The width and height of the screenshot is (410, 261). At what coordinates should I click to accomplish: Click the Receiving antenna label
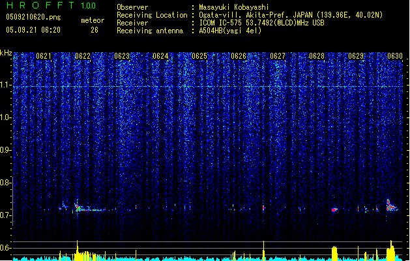150,31
